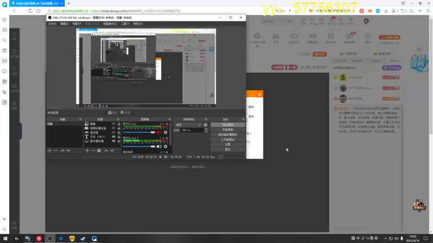This screenshot has height=243, width=433.
Task: Toggle the eye icon of the 游戏源 source
Action: coord(114,132)
